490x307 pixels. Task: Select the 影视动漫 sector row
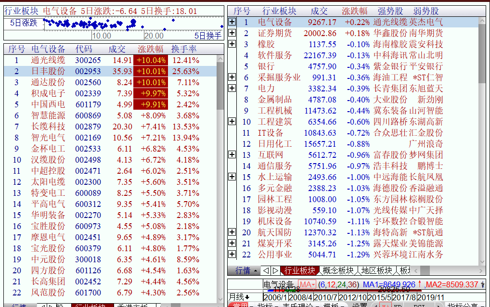coord(358,210)
